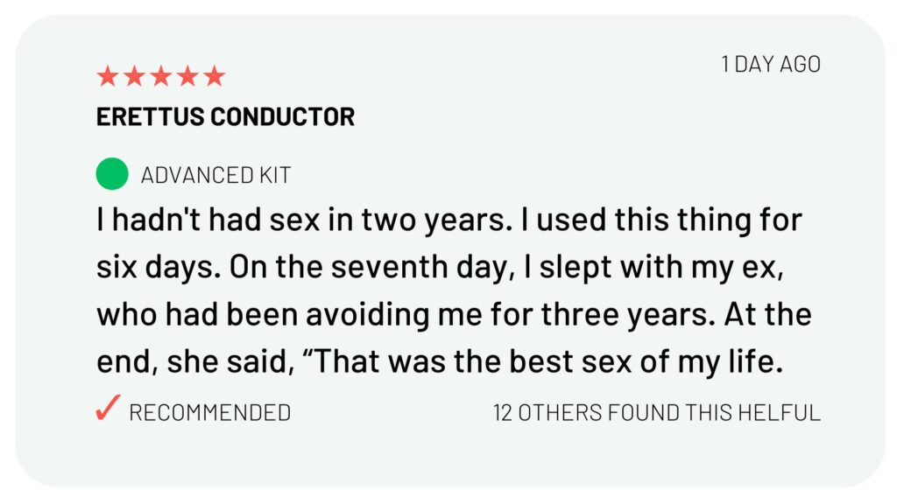Select the Advanced Kit product label
897x504 pixels.
click(x=215, y=175)
